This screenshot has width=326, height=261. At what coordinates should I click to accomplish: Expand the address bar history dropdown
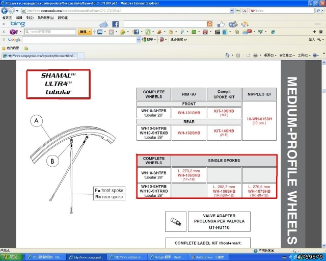point(232,11)
